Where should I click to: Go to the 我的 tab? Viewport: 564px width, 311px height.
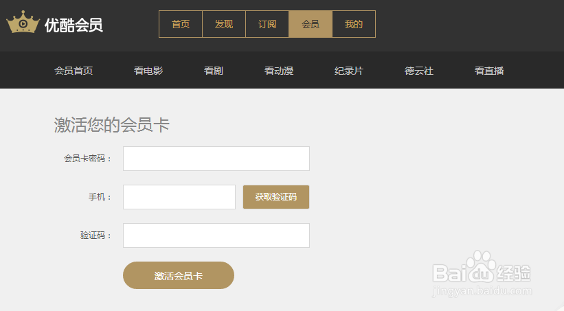click(354, 24)
